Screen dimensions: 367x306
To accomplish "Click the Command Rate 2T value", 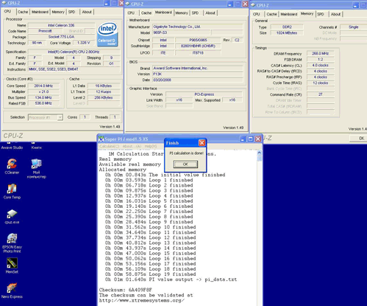I will pyautogui.click(x=320, y=94).
